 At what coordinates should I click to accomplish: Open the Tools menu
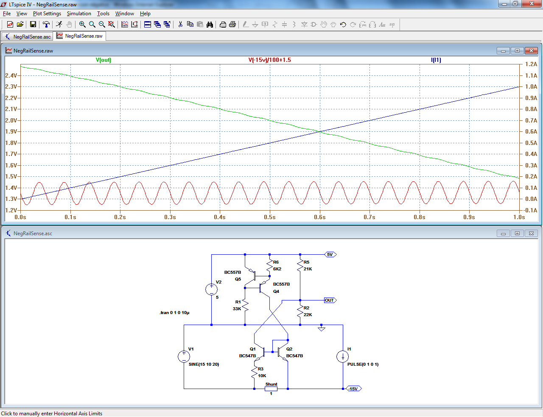coord(103,14)
